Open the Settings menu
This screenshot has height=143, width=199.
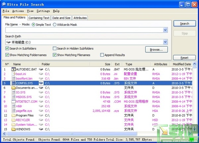[x=43, y=11]
